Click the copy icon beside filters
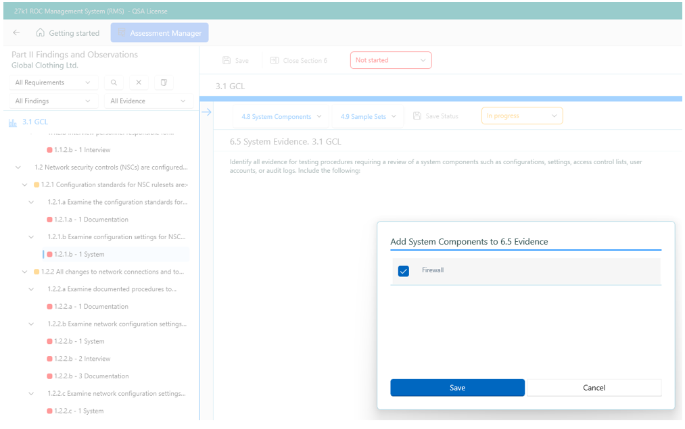Image resolution: width=685 pixels, height=429 pixels. click(x=163, y=82)
